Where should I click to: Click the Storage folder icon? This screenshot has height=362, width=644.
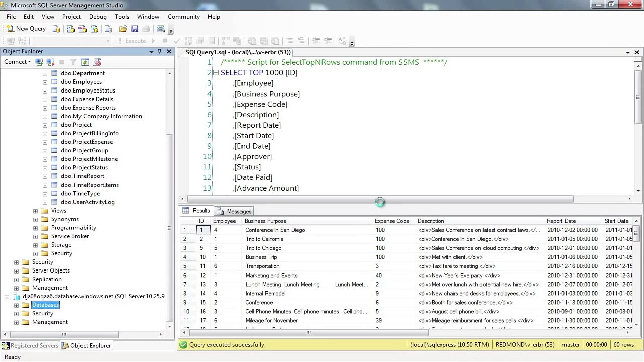44,245
